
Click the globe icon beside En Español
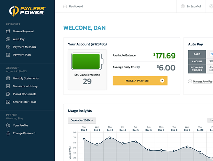tap(182, 7)
